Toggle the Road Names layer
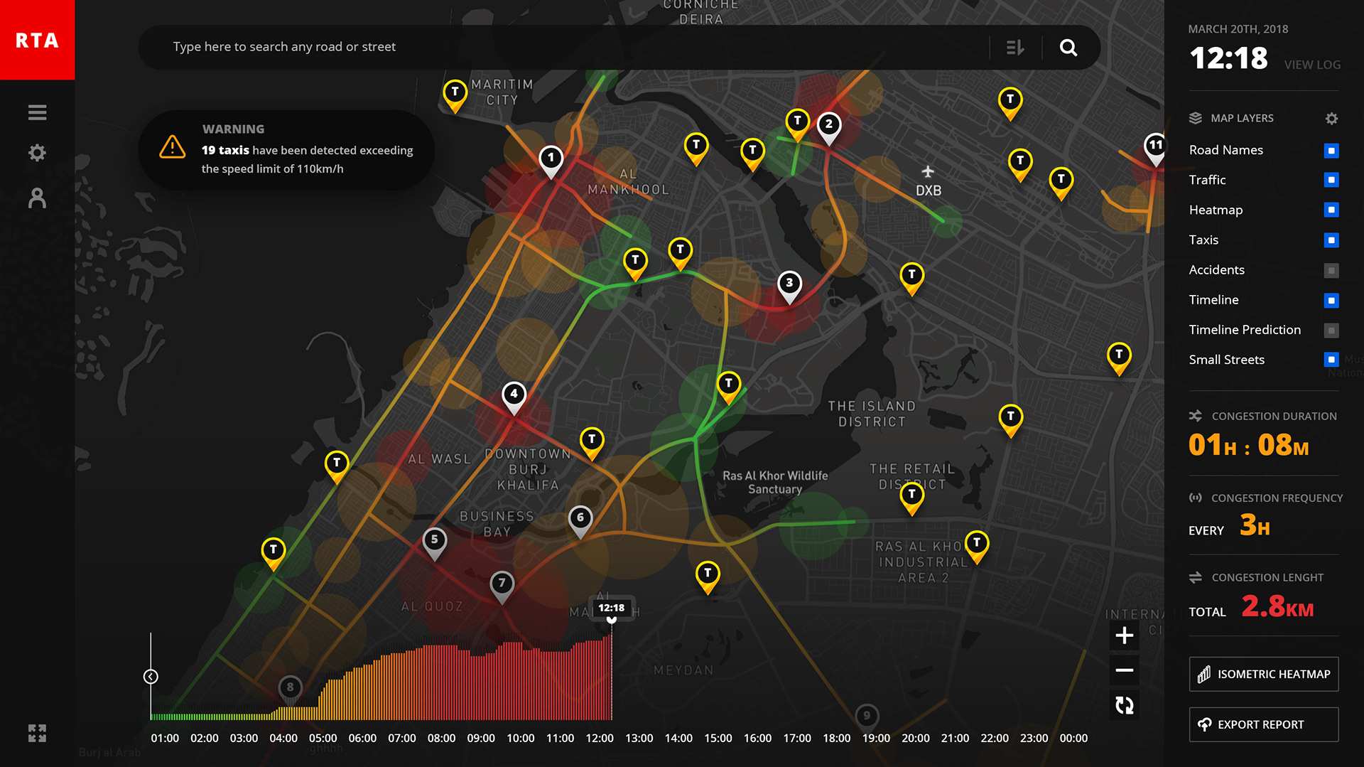Viewport: 1364px width, 767px height. pyautogui.click(x=1332, y=151)
